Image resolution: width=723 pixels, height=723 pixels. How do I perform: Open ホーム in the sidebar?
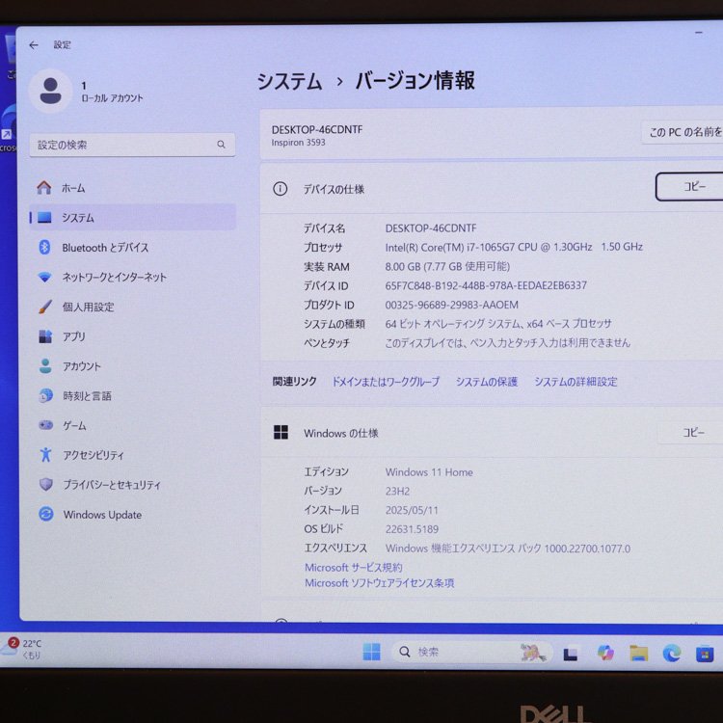click(x=132, y=188)
